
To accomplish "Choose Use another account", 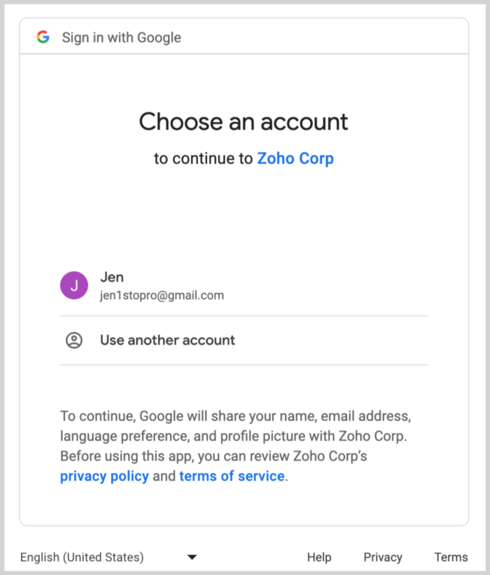I will 167,340.
